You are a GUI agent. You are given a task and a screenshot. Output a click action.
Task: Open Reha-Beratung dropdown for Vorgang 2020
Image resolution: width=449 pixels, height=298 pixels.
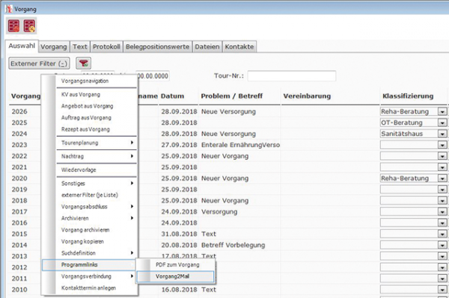pos(442,179)
